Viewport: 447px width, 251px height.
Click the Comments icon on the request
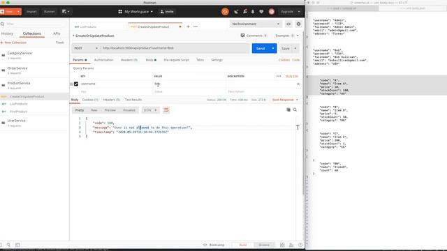point(242,36)
